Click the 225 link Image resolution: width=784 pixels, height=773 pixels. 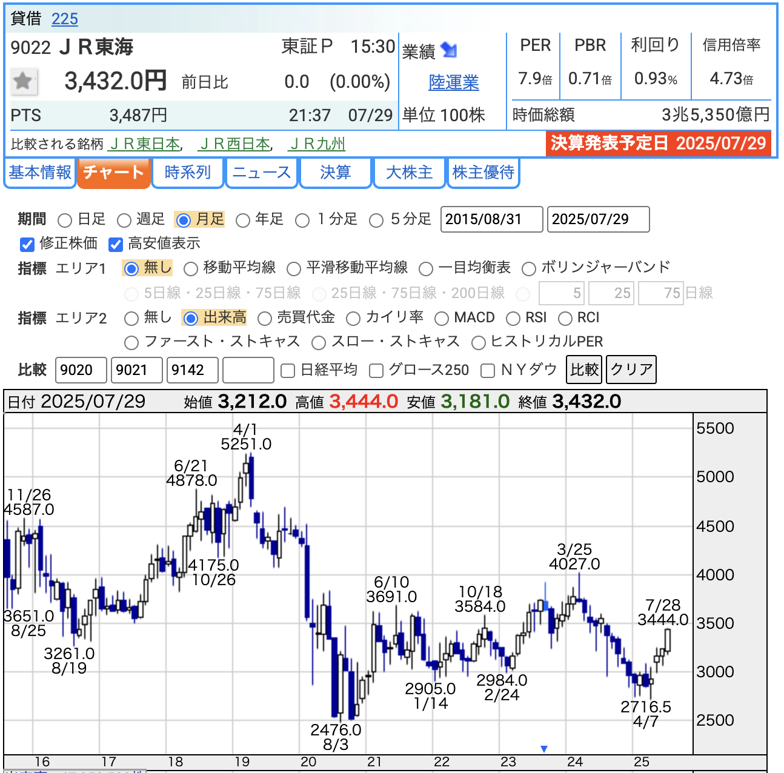tap(65, 19)
